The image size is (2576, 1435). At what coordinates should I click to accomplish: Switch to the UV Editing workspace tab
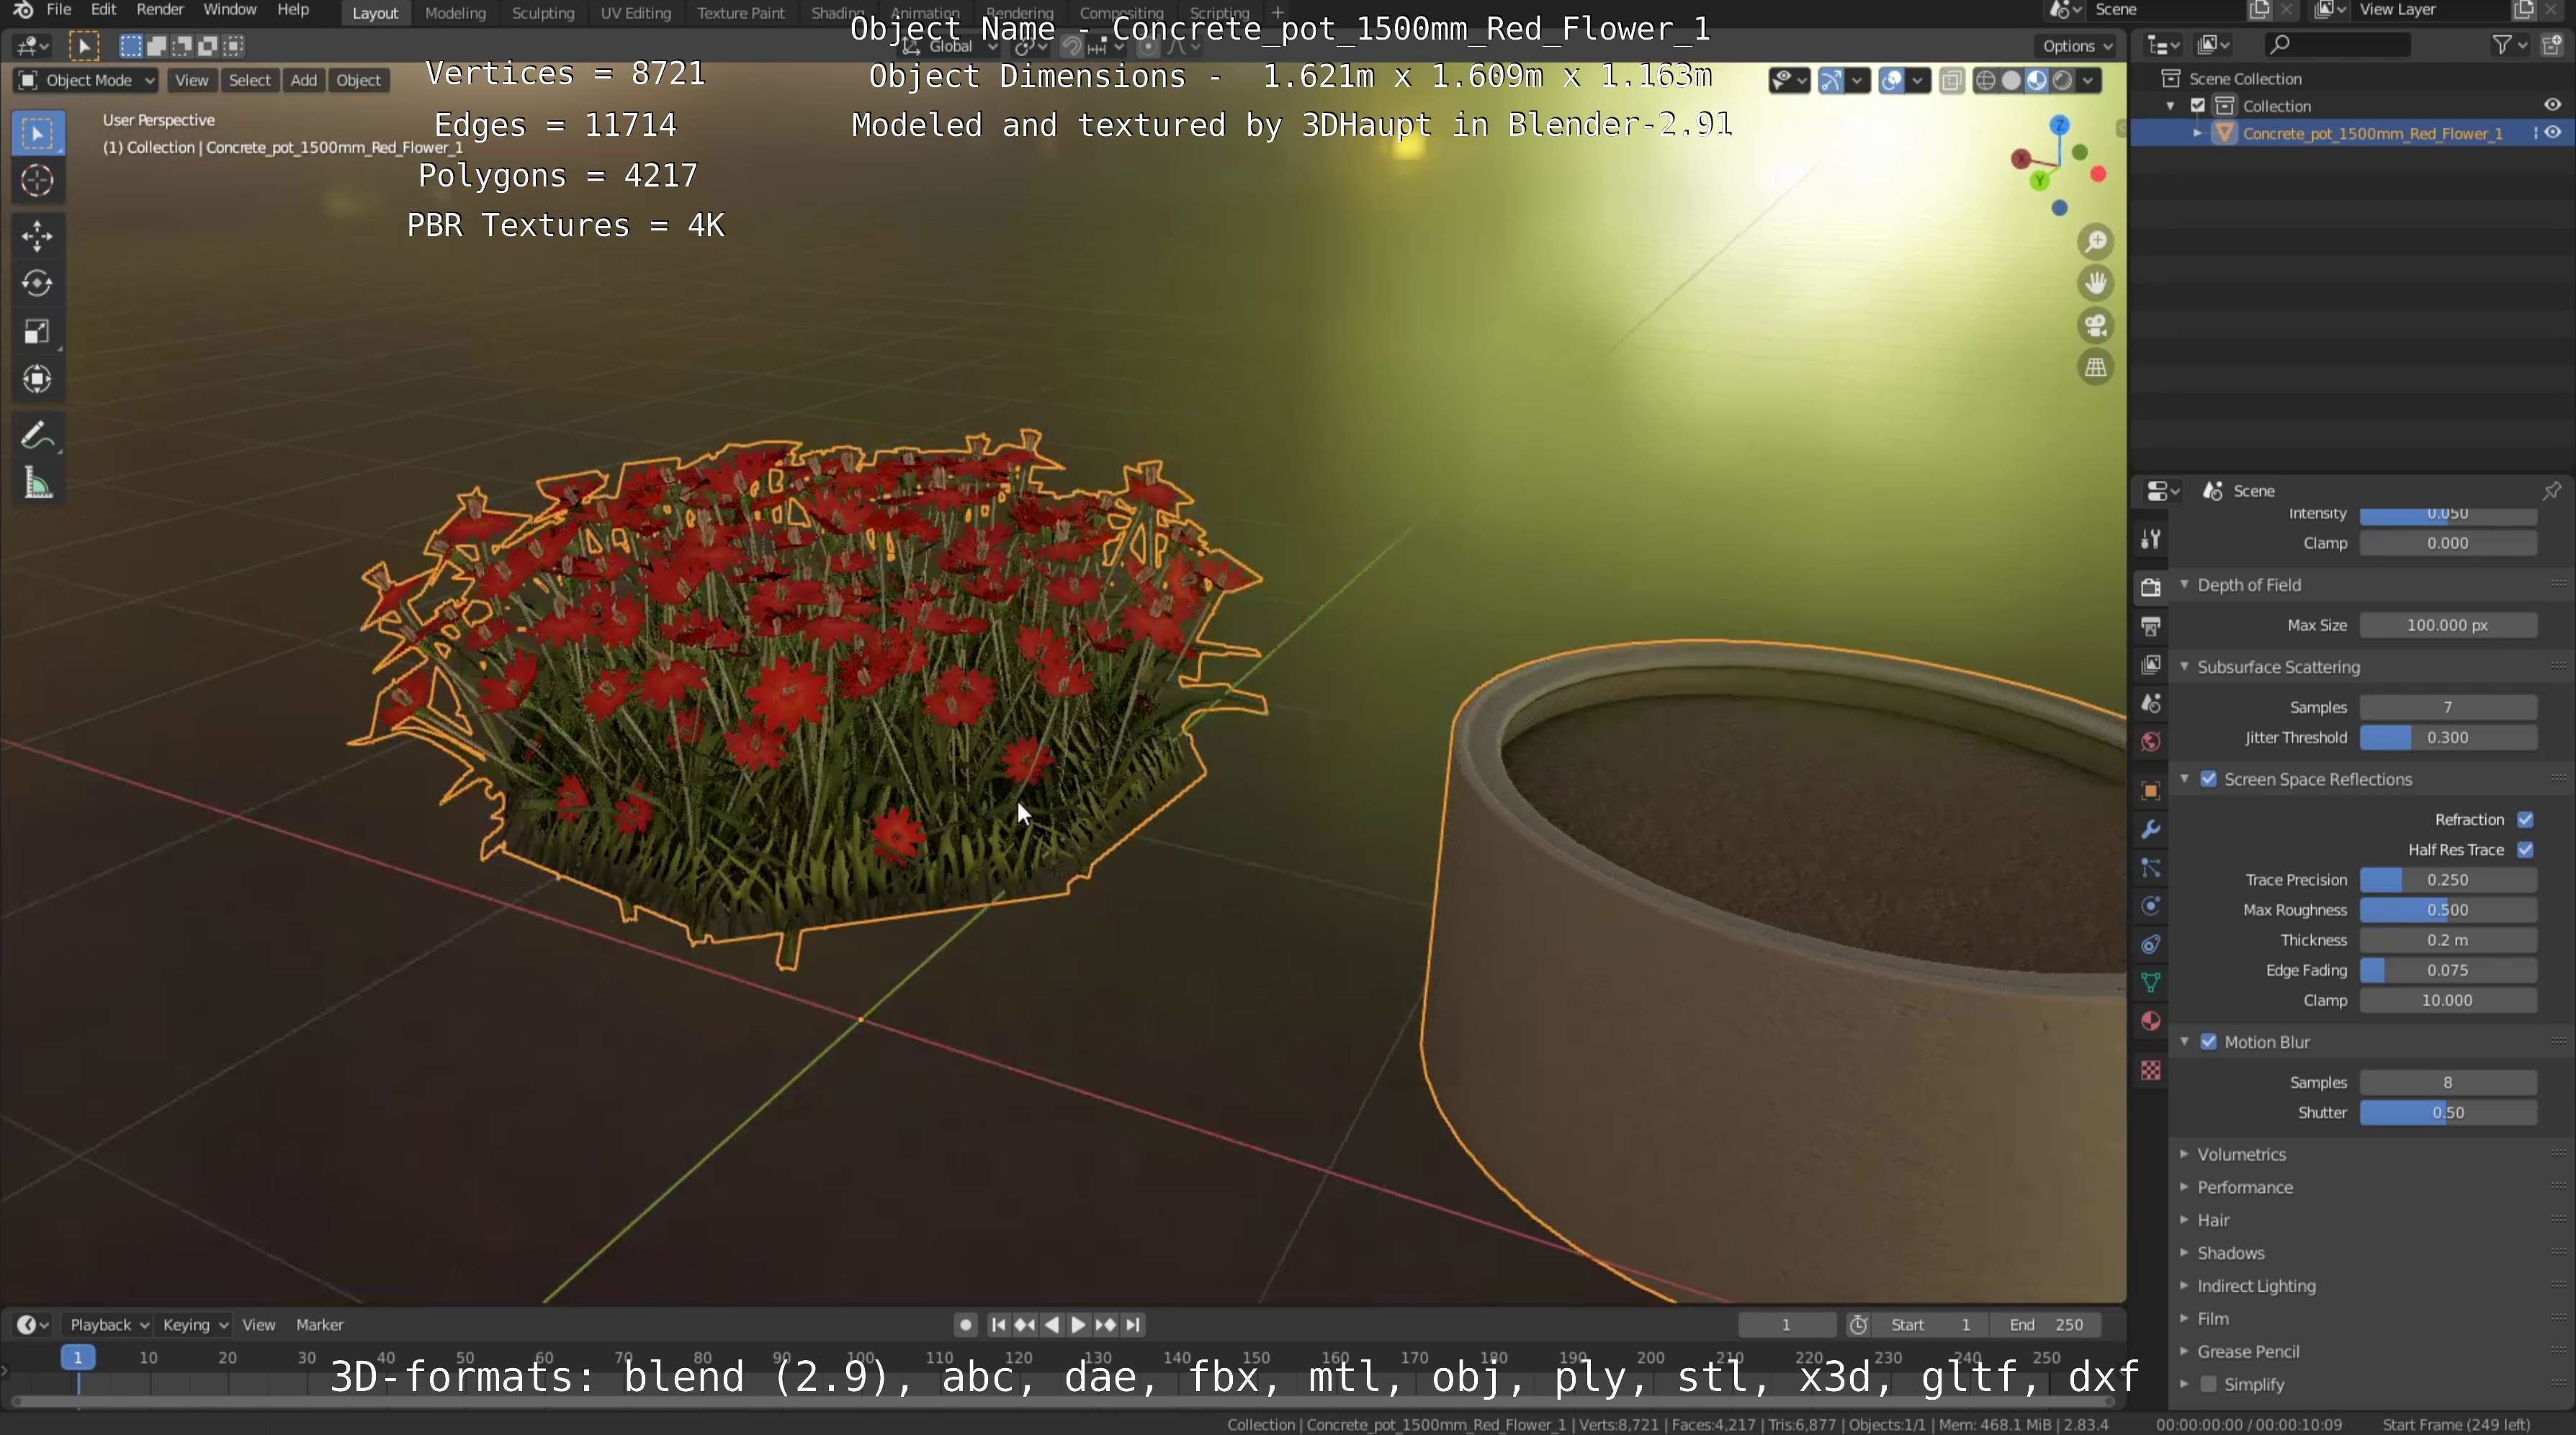[x=635, y=13]
